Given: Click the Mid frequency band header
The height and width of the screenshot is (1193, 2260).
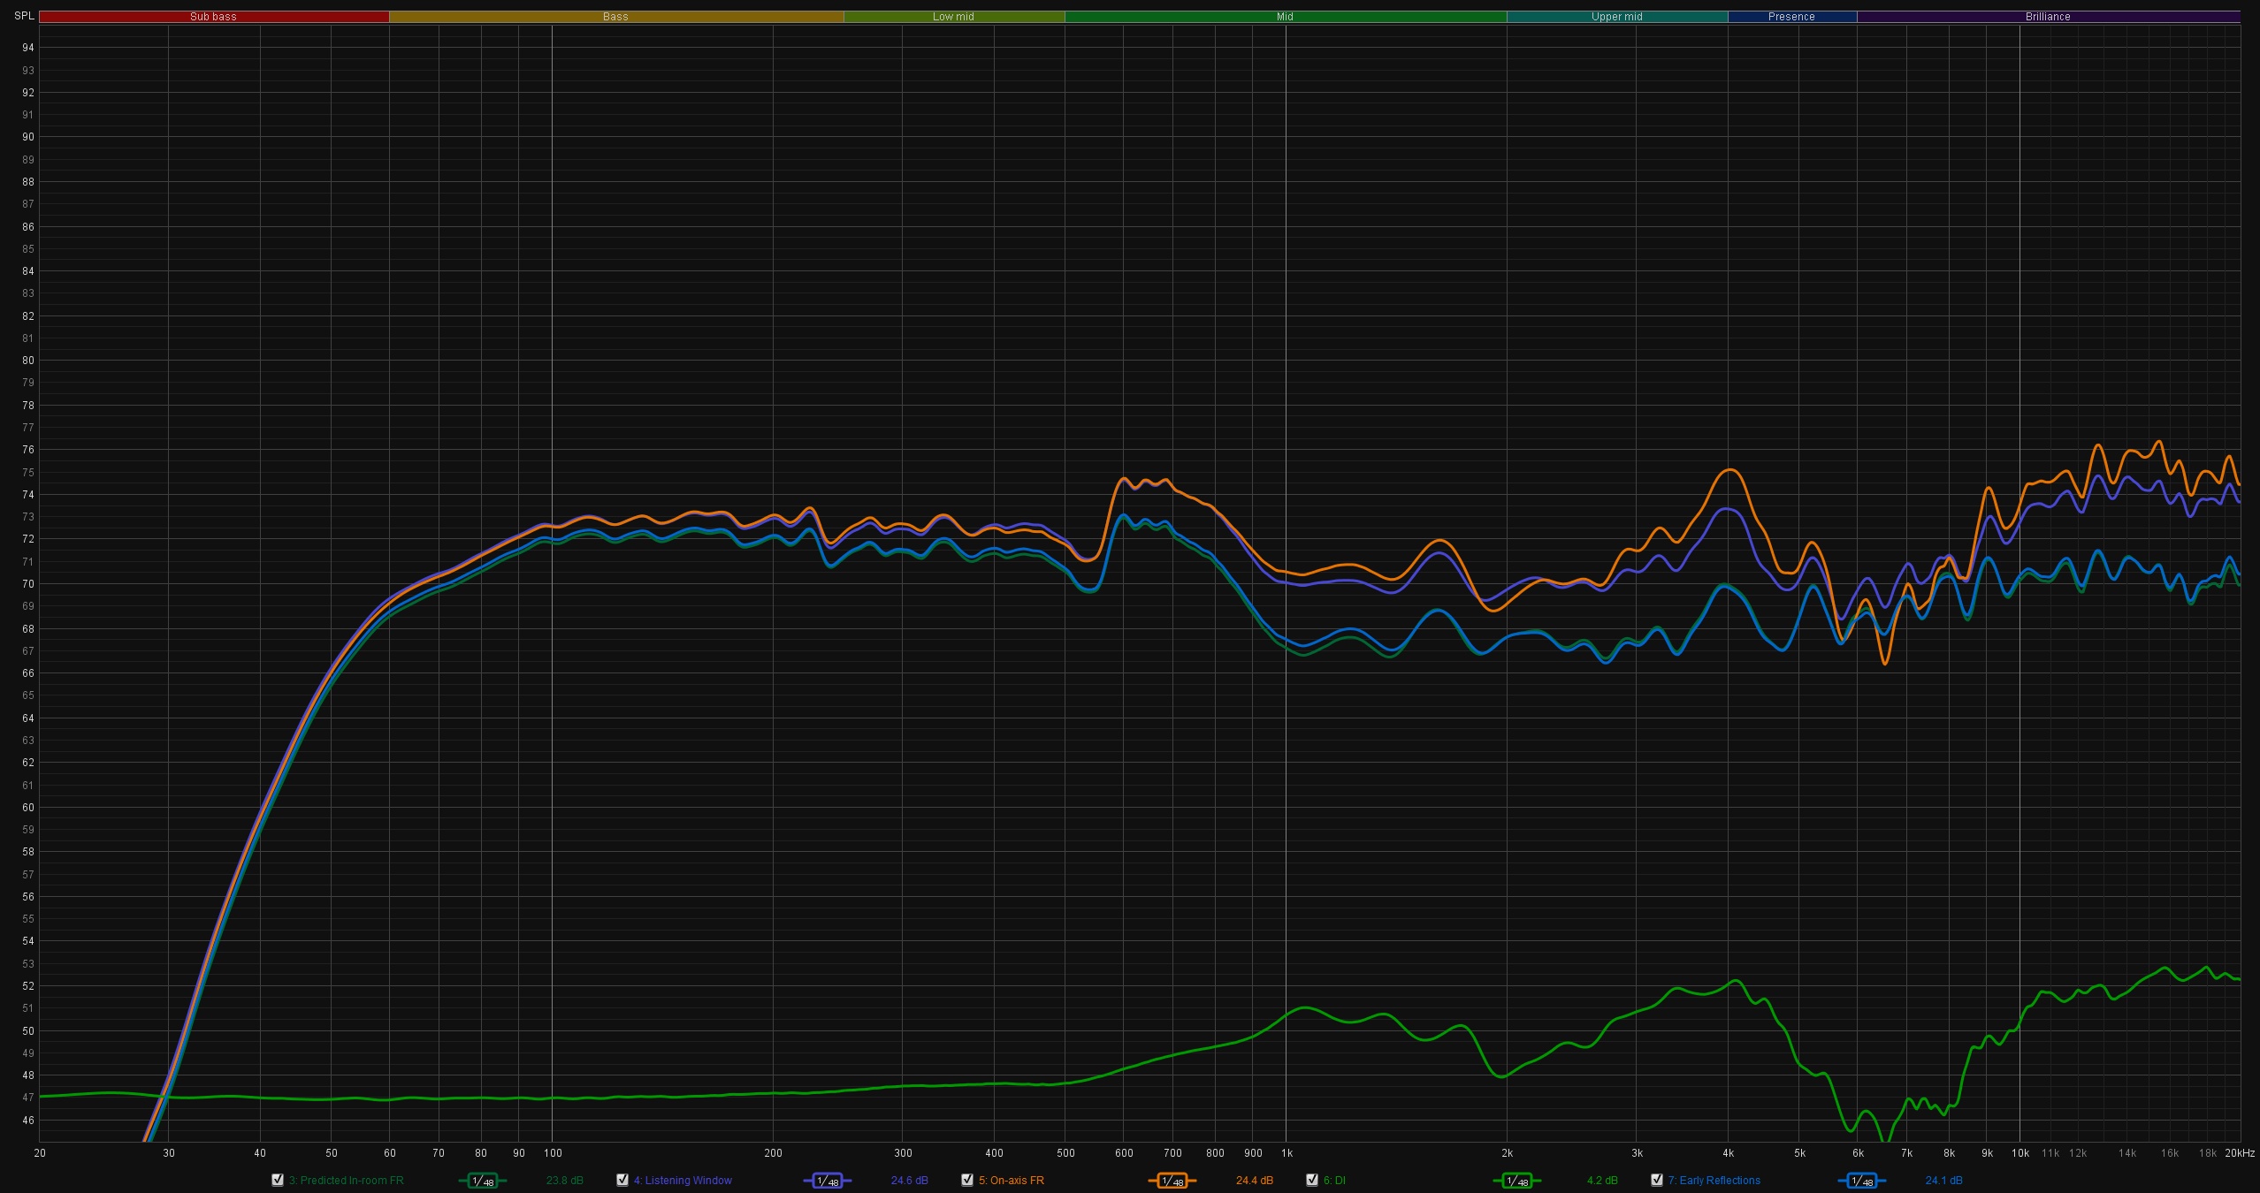Looking at the screenshot, I should tap(1286, 17).
